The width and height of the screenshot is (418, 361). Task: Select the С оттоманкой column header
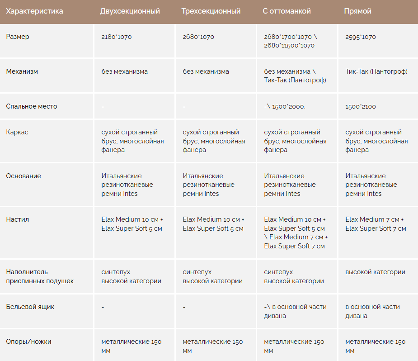coord(286,11)
